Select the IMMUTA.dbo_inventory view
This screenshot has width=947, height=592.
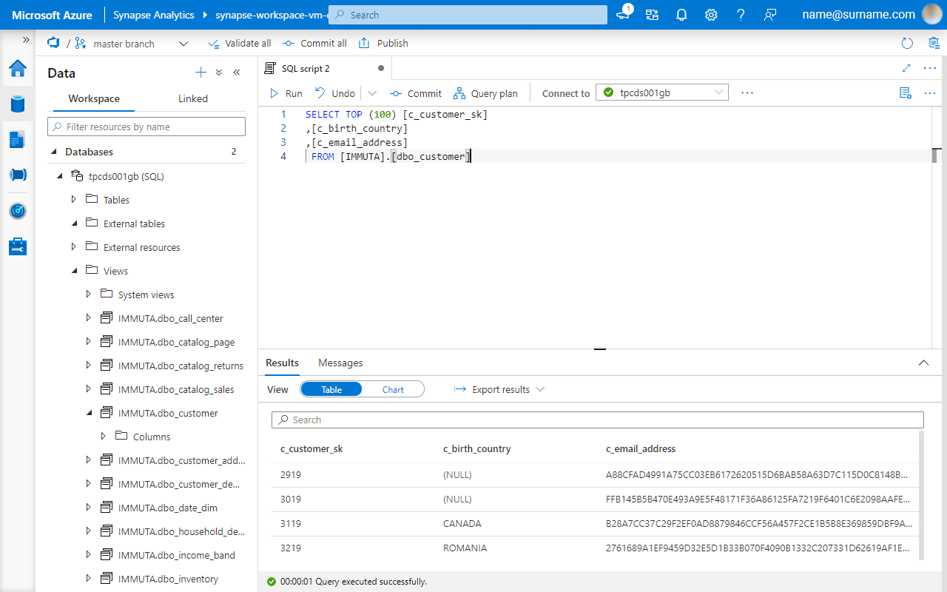[168, 579]
